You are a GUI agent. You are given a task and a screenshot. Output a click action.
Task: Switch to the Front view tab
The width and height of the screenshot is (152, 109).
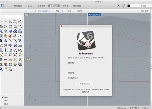(68, 11)
